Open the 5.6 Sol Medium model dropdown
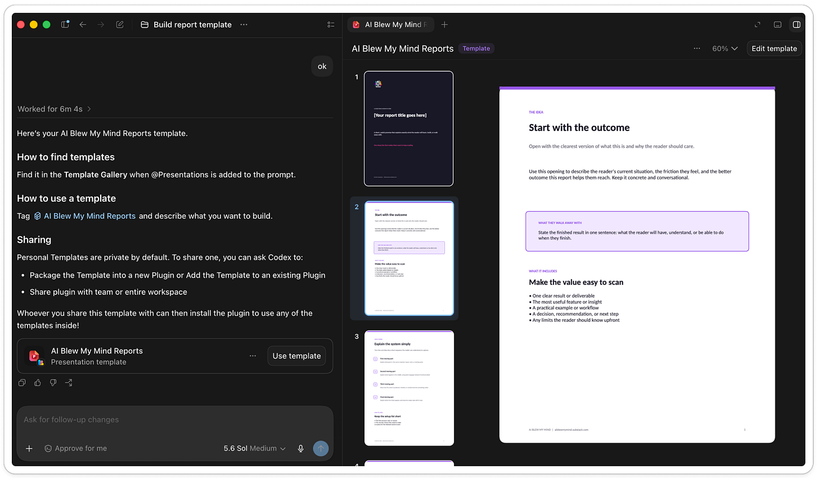Viewport: 819px width, 478px height. point(255,448)
